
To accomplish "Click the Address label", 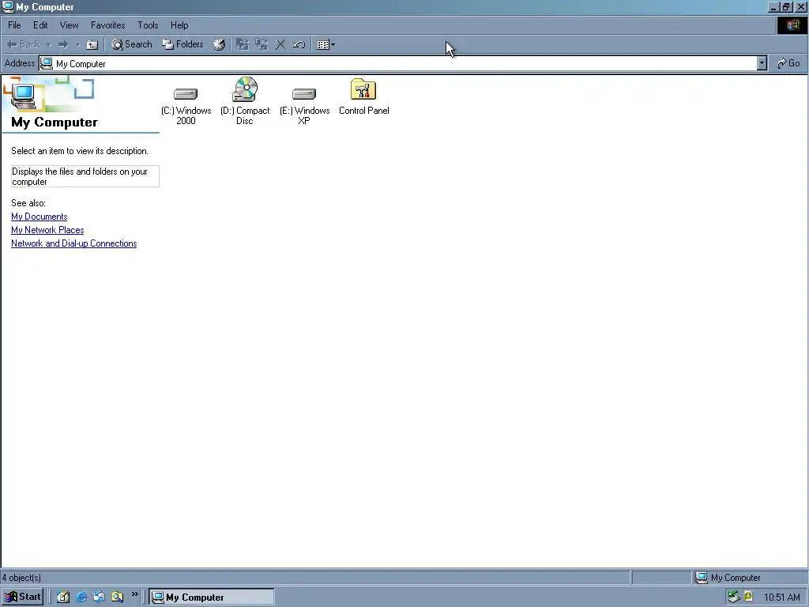I will (20, 63).
